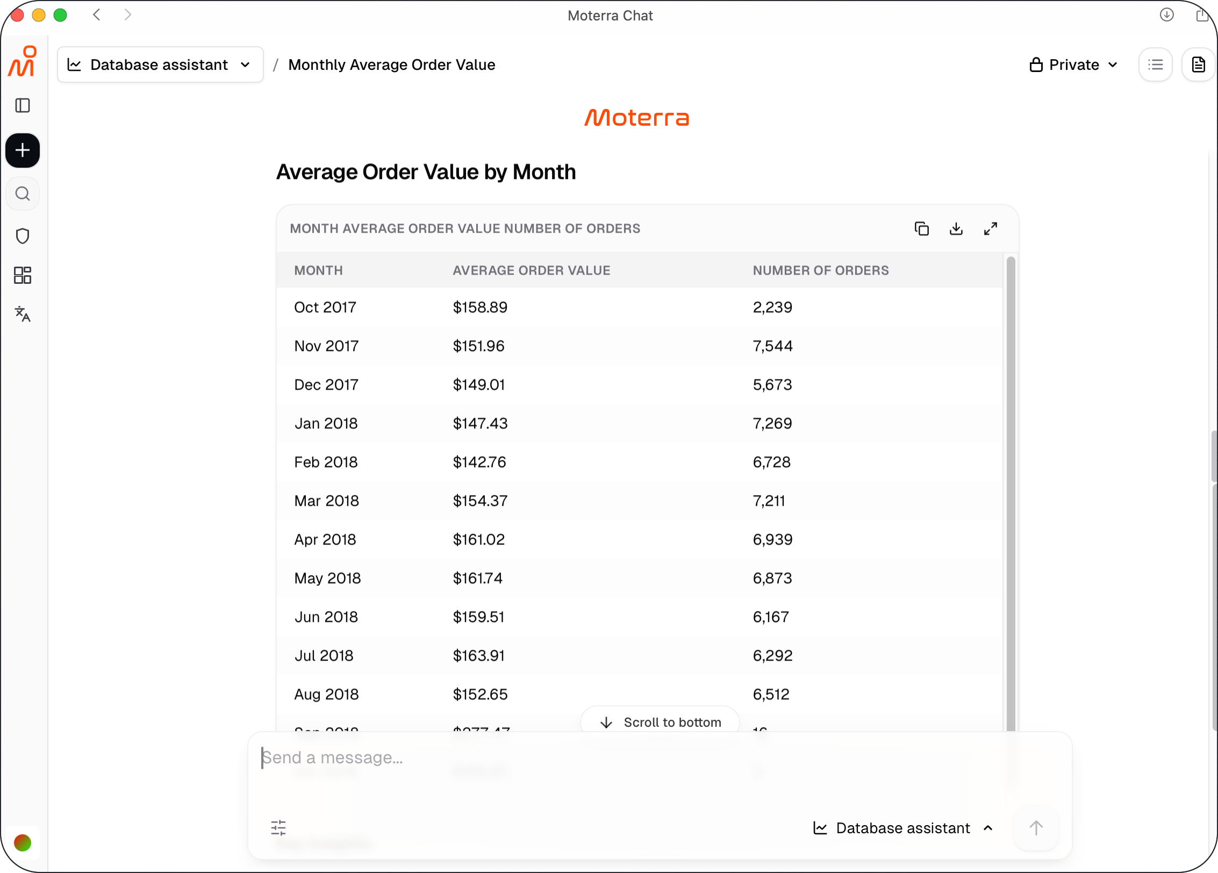Click the MONTH column header
The height and width of the screenshot is (873, 1218).
pos(318,270)
